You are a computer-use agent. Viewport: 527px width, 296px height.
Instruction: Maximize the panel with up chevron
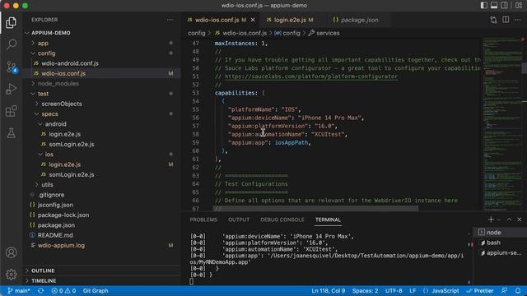(x=509, y=220)
